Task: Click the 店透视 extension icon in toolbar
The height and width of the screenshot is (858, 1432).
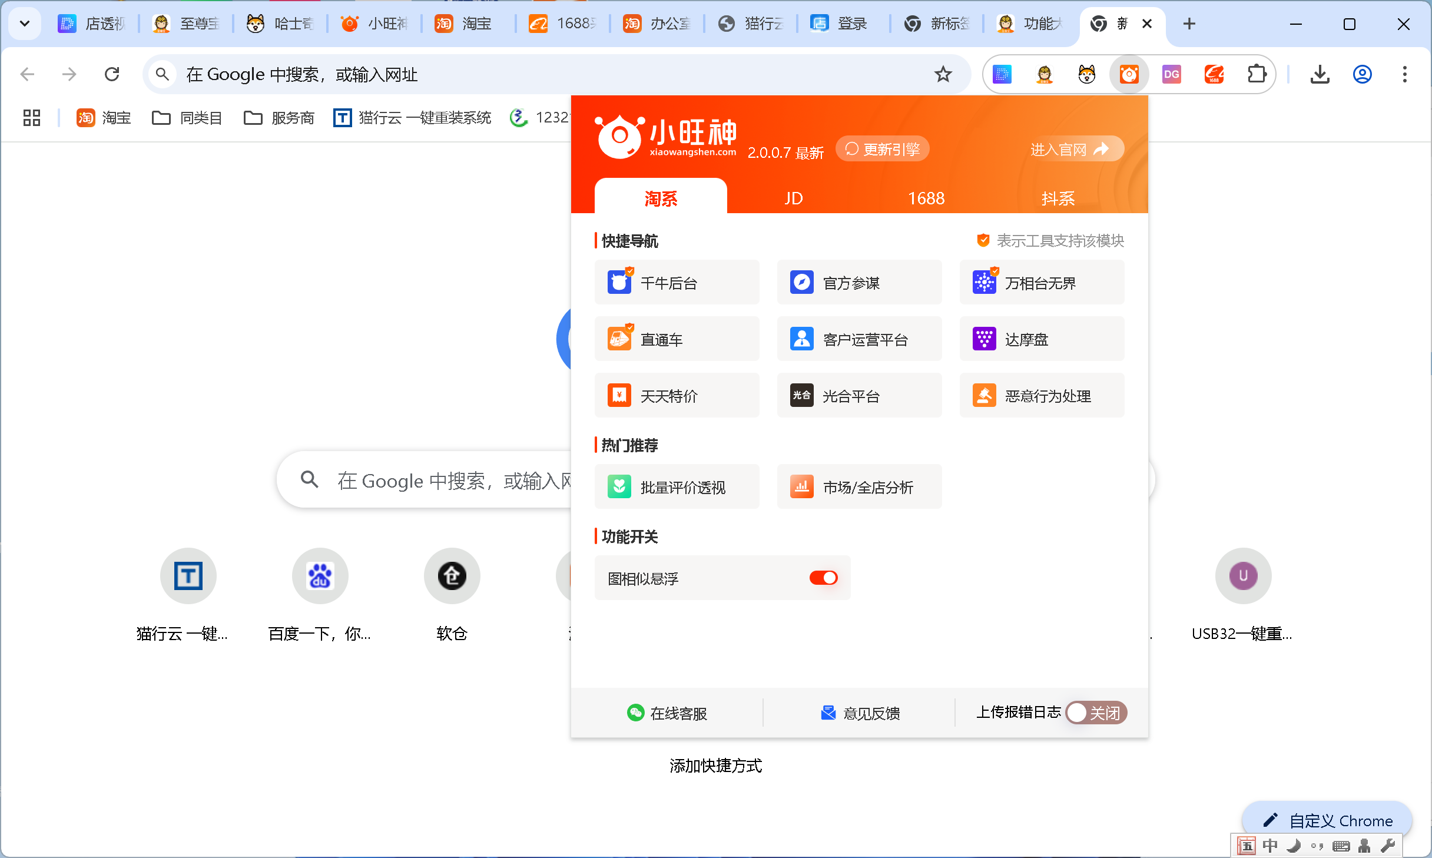Action: coord(1002,74)
